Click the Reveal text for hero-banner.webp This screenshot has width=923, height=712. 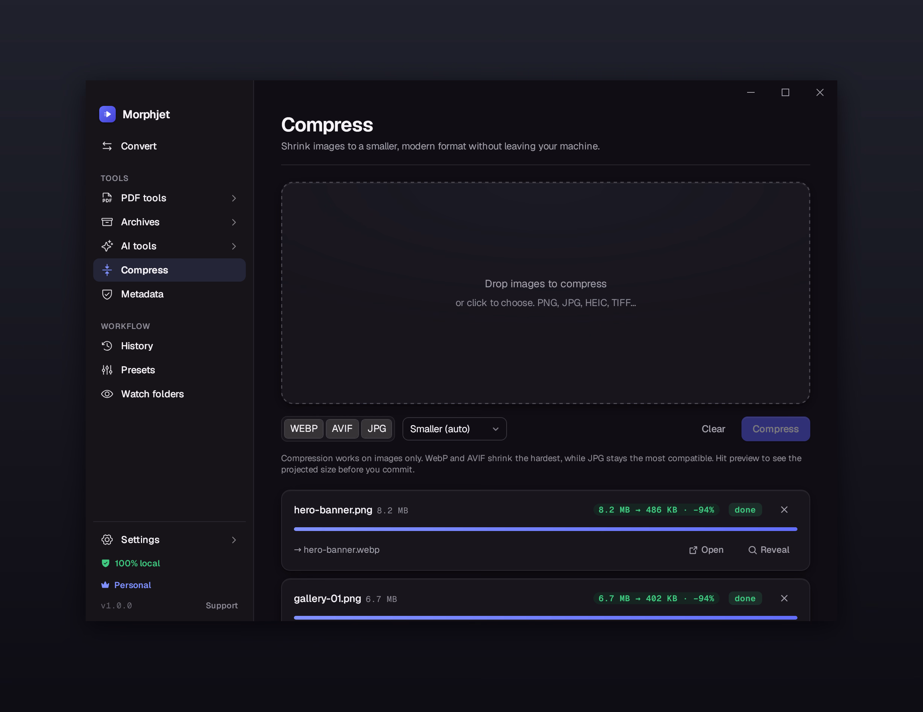pyautogui.click(x=775, y=550)
